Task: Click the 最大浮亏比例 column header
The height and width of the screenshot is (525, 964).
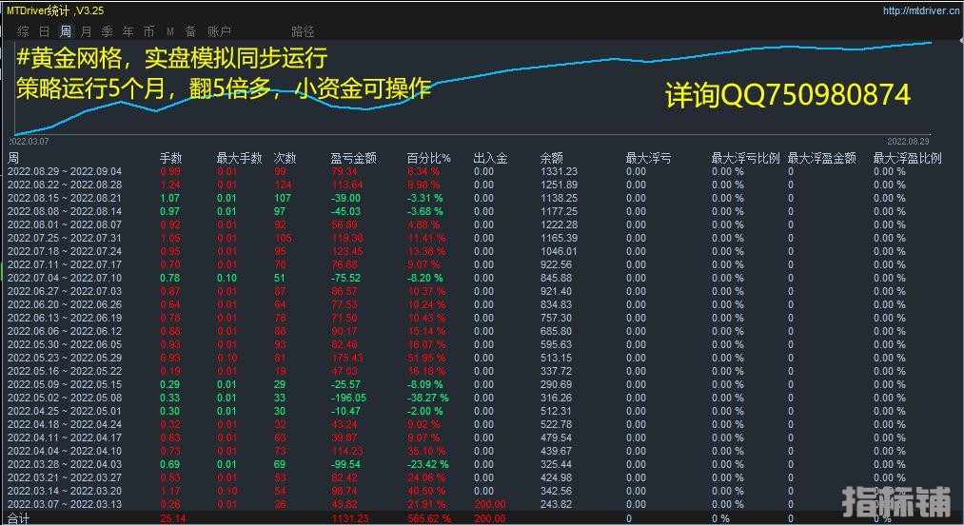Action: [x=745, y=158]
